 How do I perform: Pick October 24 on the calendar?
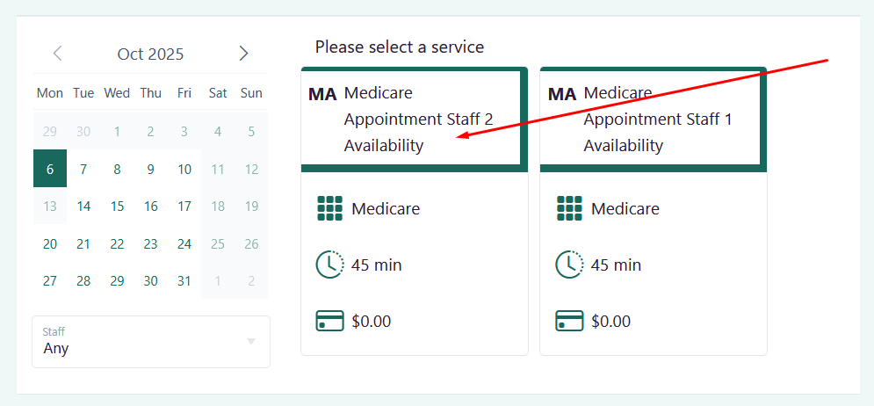[x=184, y=244]
